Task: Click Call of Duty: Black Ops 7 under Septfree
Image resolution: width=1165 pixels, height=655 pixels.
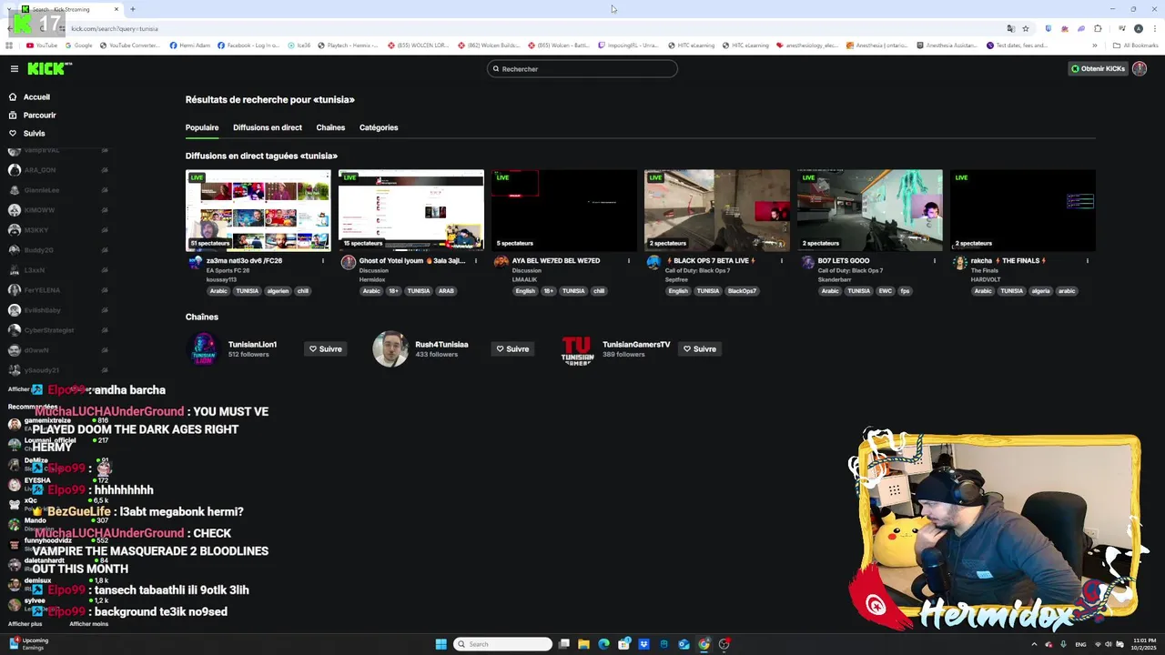Action: tap(701, 270)
